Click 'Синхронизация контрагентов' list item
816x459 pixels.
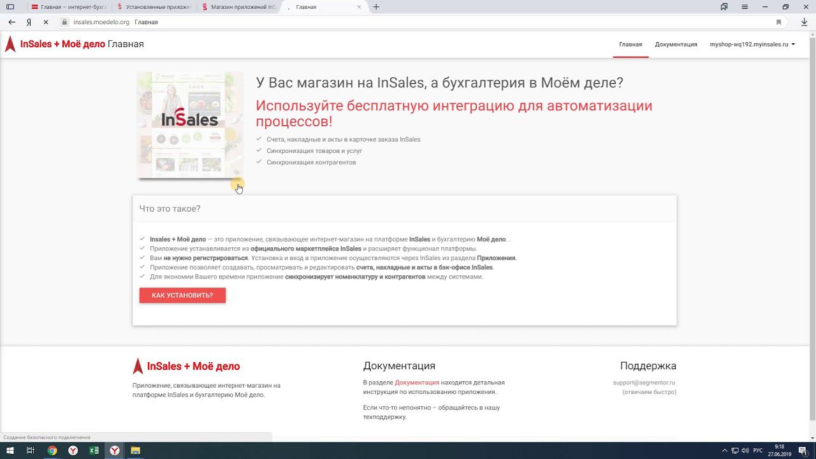311,163
